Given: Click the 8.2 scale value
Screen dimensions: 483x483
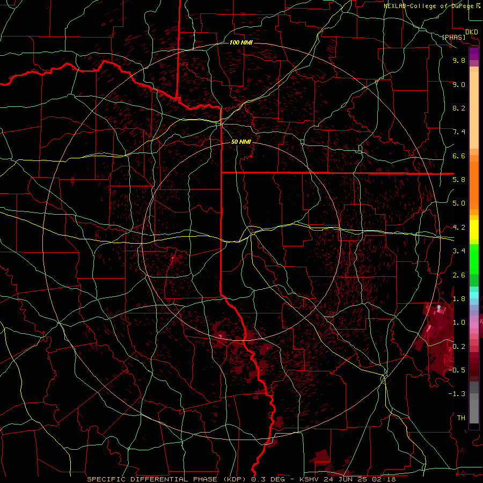Looking at the screenshot, I should pos(459,108).
